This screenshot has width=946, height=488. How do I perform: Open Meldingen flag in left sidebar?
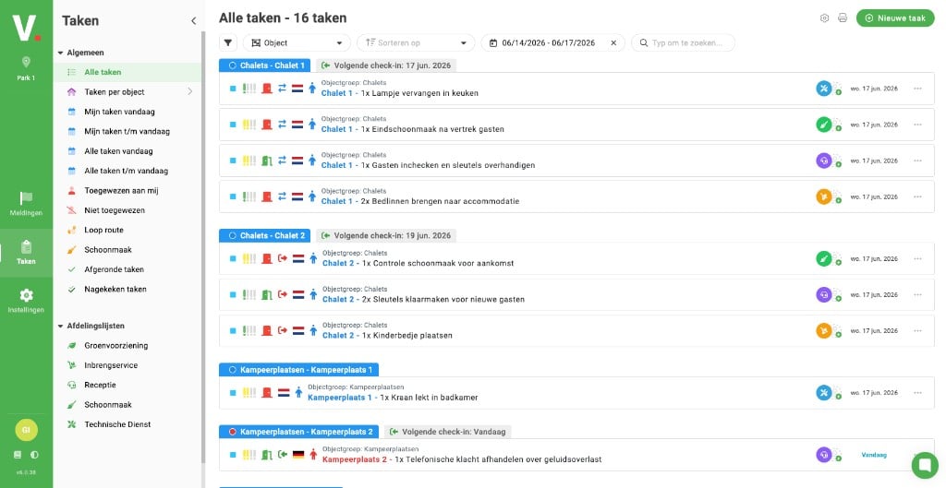click(26, 204)
